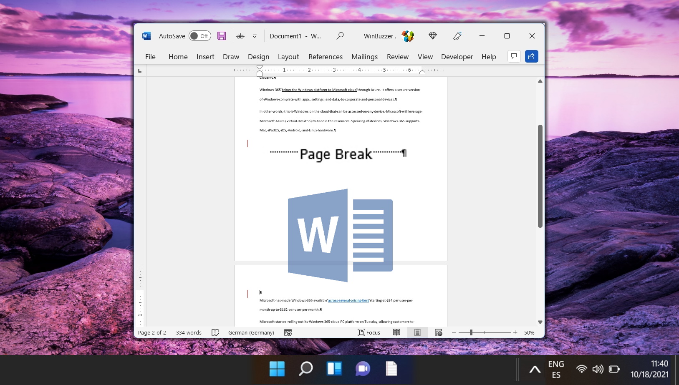Image resolution: width=679 pixels, height=385 pixels.
Task: Open the proofing spell check icon
Action: click(215, 332)
